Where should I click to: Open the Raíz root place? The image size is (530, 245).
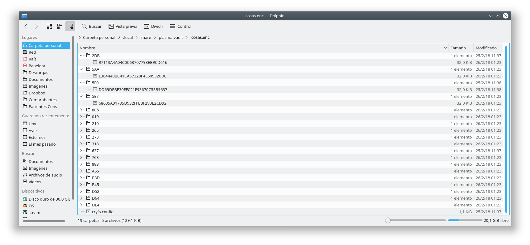tap(46, 59)
